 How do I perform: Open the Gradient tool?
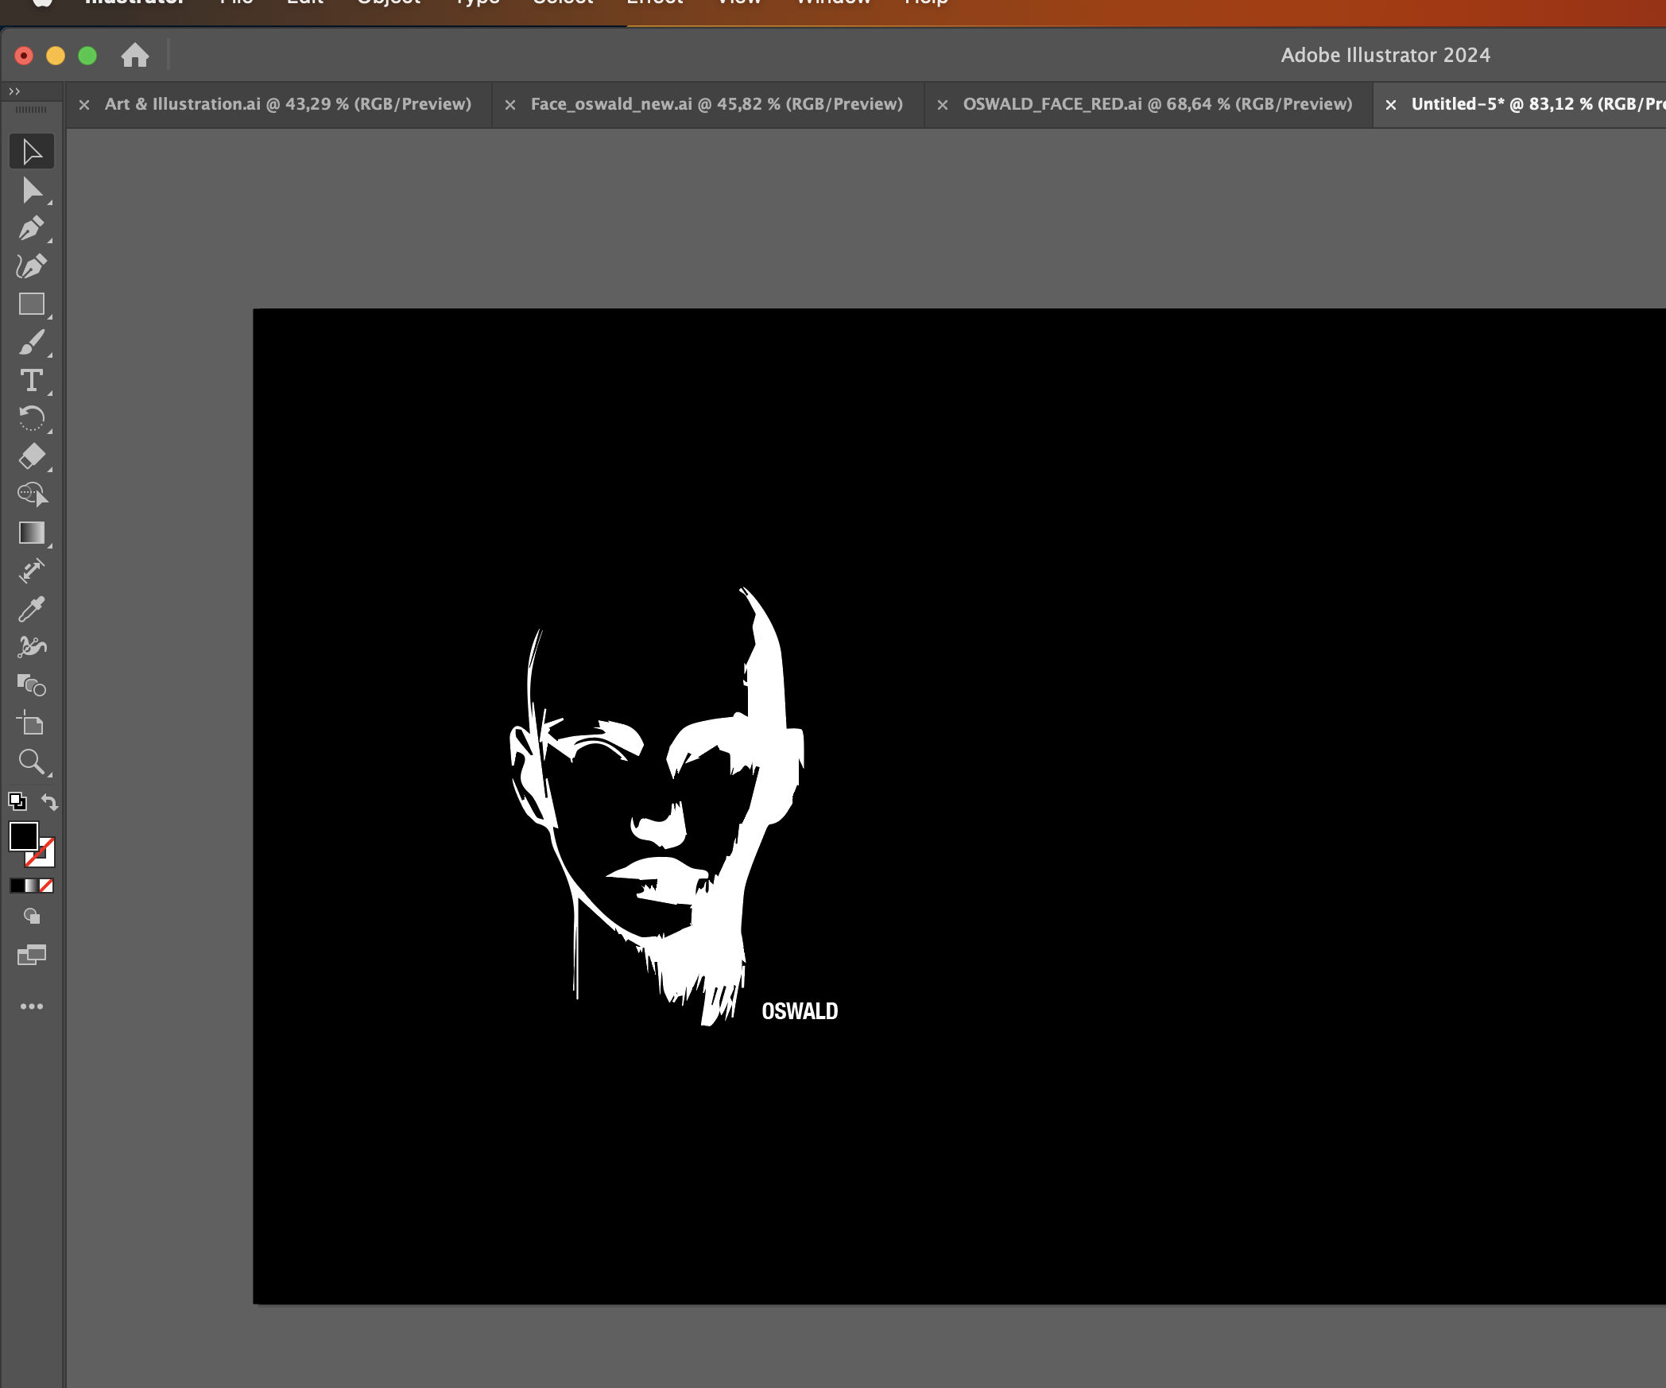[x=32, y=533]
